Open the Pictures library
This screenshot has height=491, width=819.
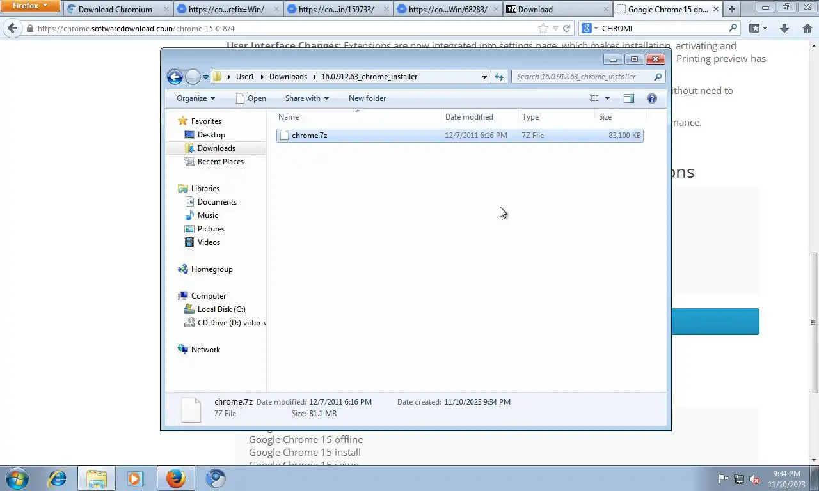[211, 229]
